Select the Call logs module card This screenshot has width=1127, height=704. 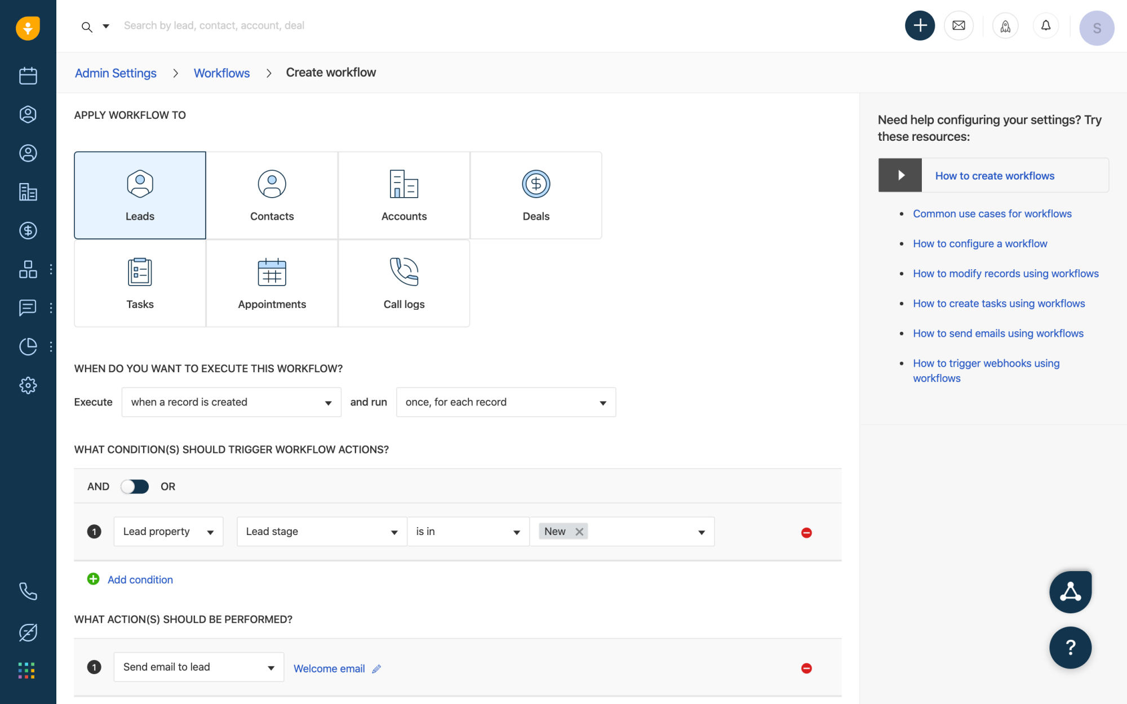coord(404,283)
